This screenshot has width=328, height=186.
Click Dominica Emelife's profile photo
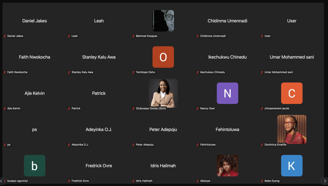tap(291, 129)
